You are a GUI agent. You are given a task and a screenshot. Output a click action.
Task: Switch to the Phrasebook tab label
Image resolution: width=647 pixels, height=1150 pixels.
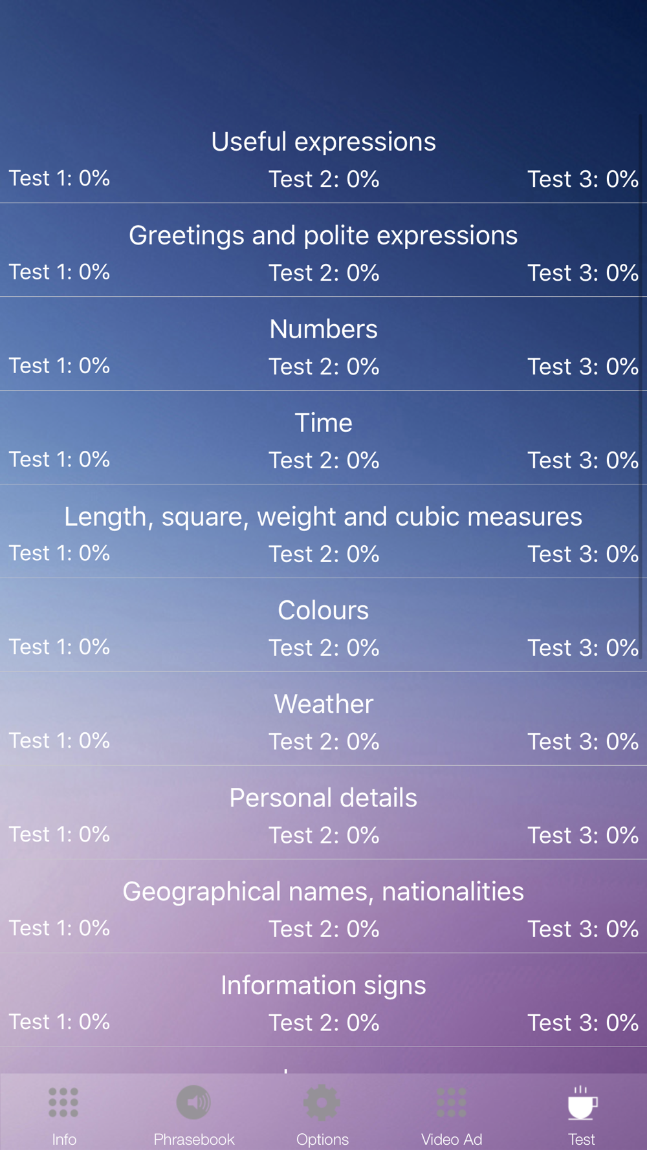(x=193, y=1139)
